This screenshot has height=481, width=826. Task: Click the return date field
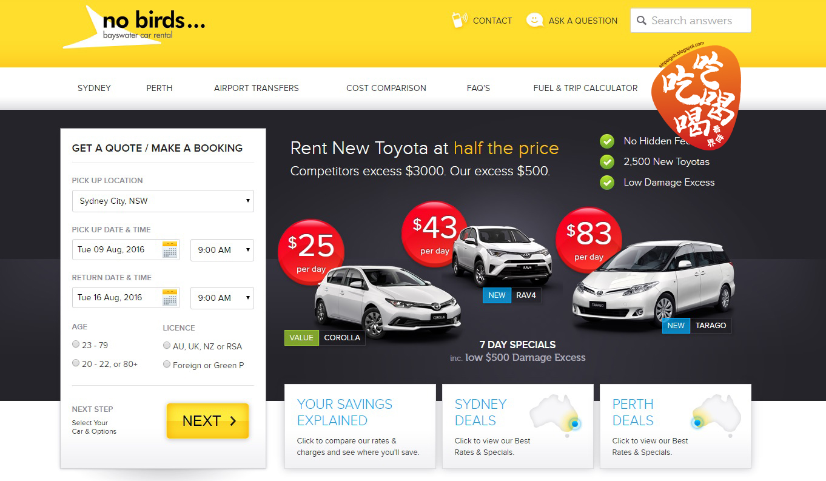tap(126, 298)
